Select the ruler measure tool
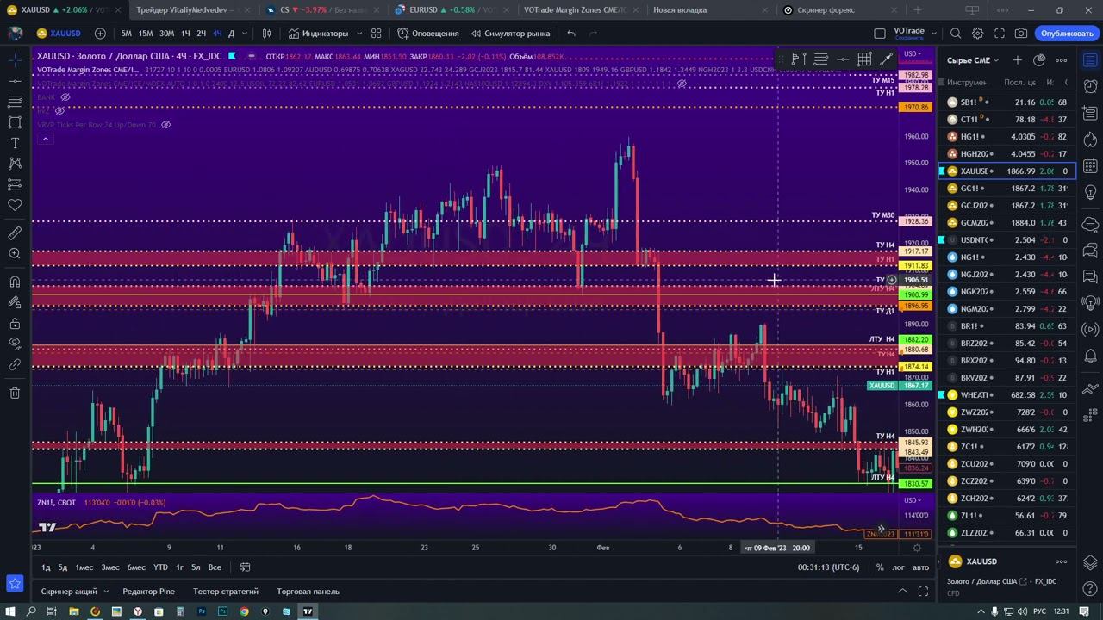This screenshot has height=620, width=1103. point(15,233)
